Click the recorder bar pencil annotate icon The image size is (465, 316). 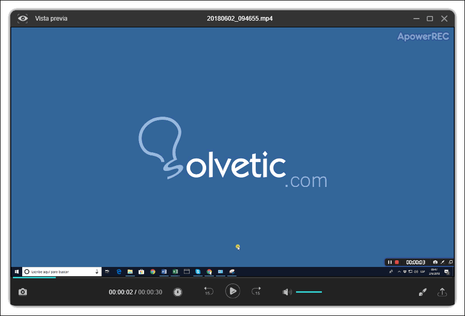click(x=443, y=262)
